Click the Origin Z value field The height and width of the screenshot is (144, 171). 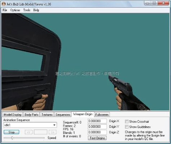coord(97,132)
